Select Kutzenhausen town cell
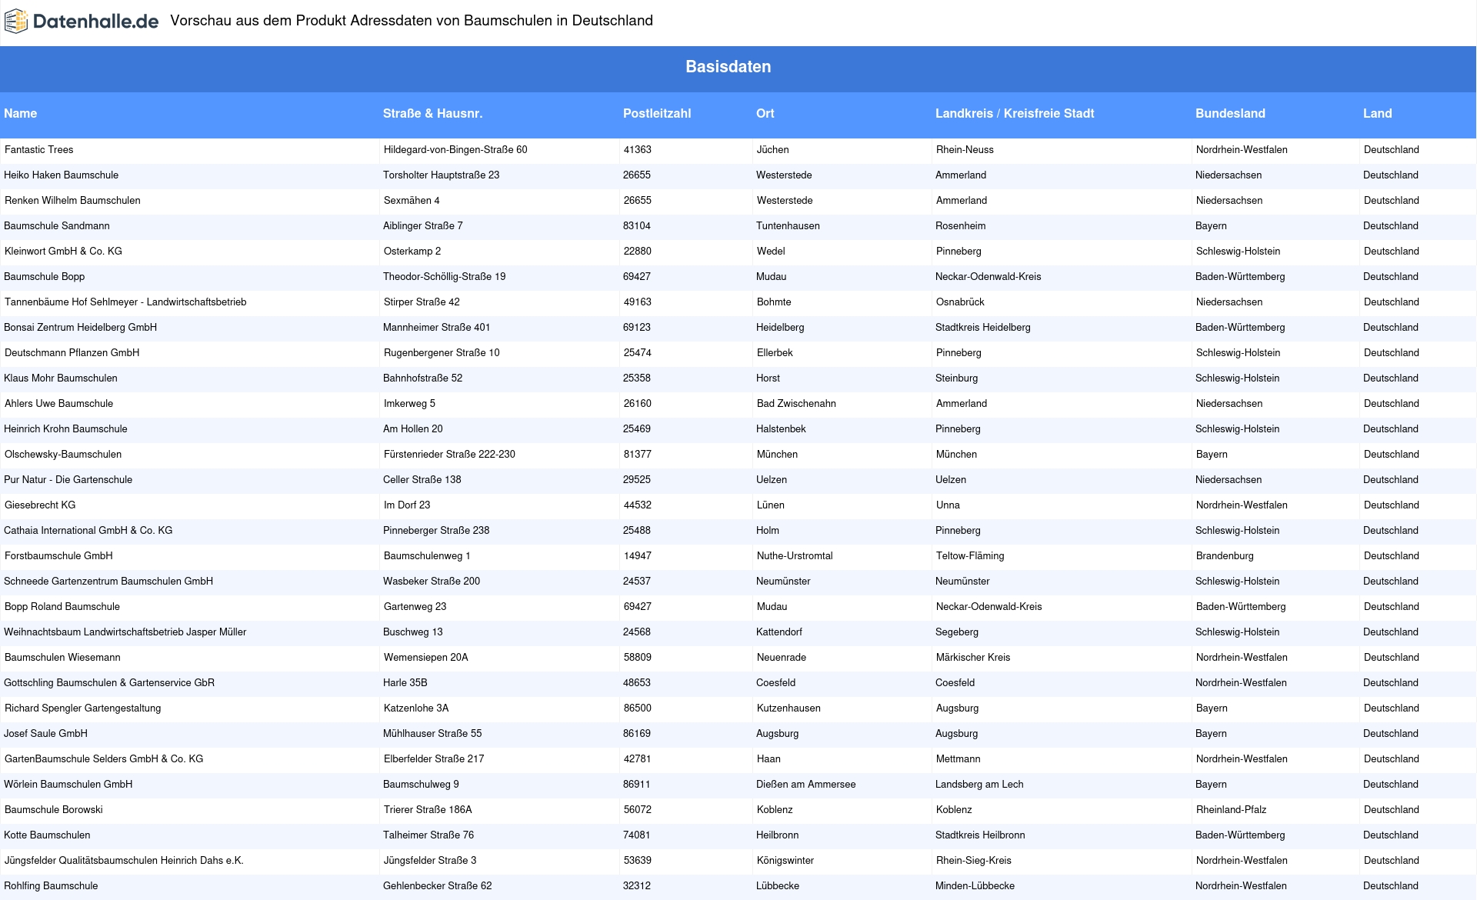The width and height of the screenshot is (1477, 900). [x=789, y=708]
